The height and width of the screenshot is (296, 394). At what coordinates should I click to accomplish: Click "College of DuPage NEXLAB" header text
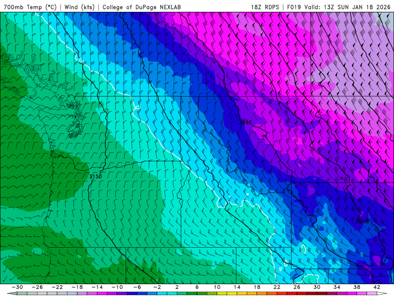click(x=141, y=7)
